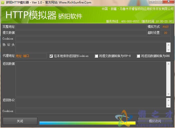Click the gradient progress bar
Image resolution: width=175 pixels, height=128 pixels.
pos(87,123)
